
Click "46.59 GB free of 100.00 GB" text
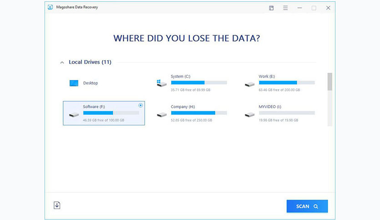pyautogui.click(x=104, y=120)
